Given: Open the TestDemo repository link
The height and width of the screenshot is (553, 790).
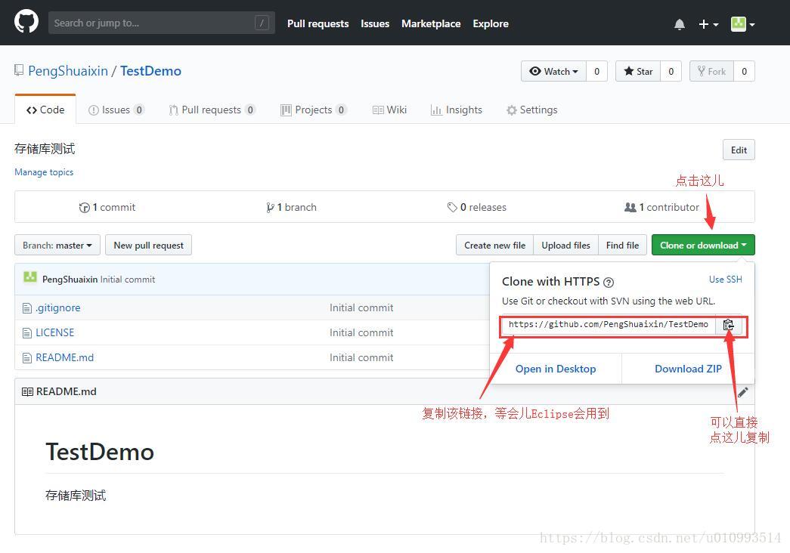Looking at the screenshot, I should (x=150, y=71).
